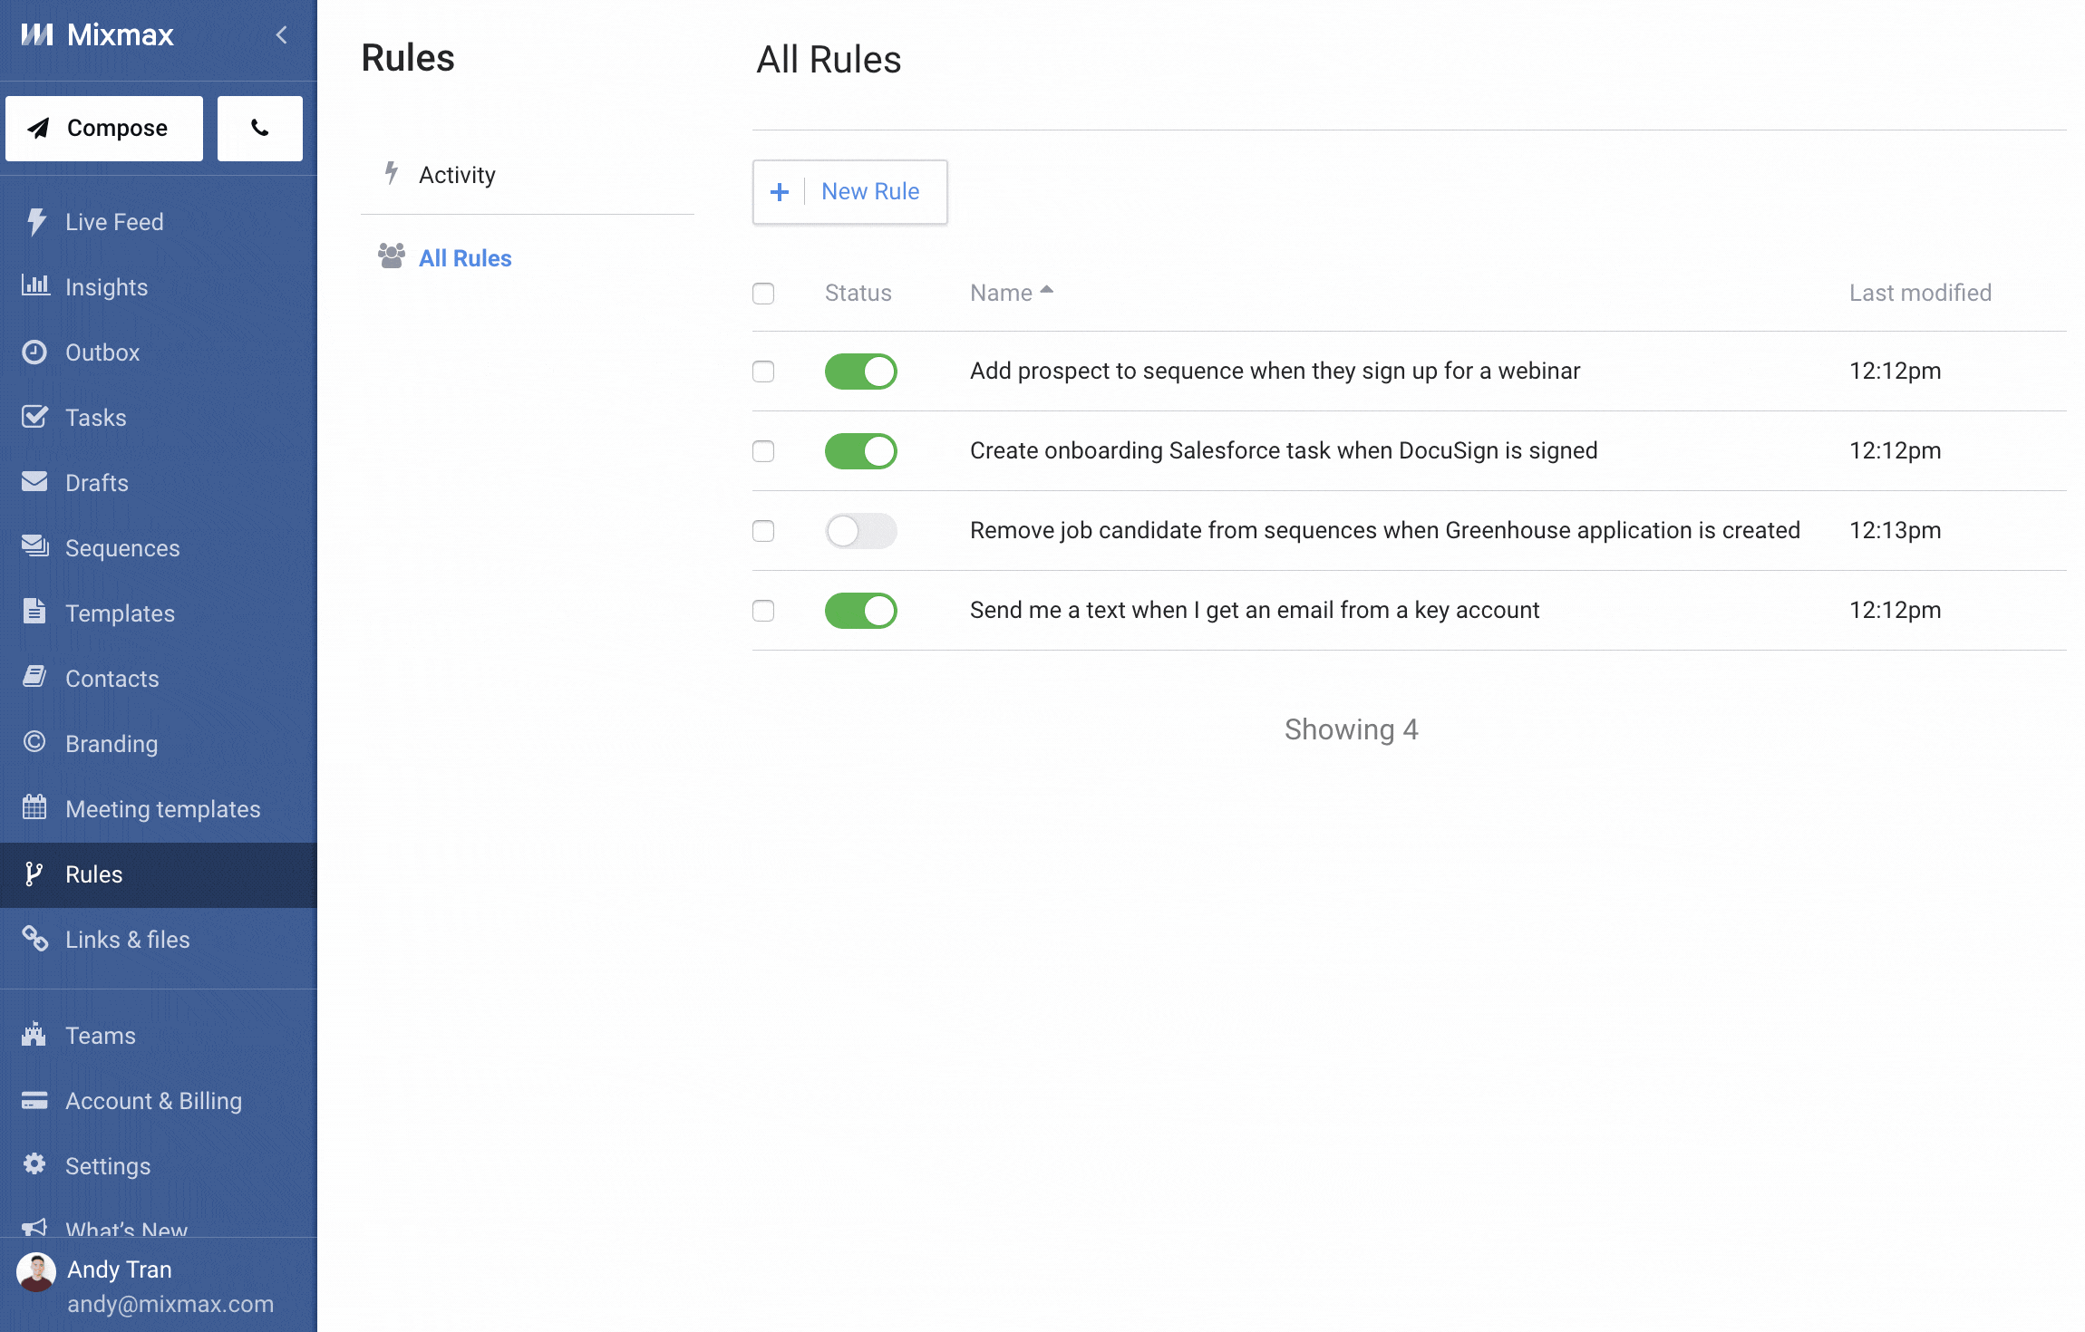
Task: Click the Rules icon in sidebar
Action: [x=34, y=874]
